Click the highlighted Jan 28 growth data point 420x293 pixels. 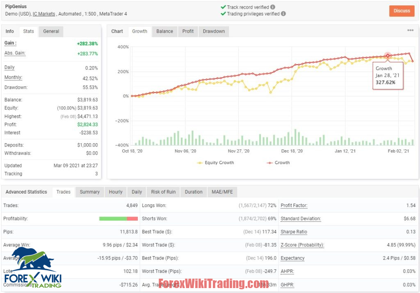point(388,56)
